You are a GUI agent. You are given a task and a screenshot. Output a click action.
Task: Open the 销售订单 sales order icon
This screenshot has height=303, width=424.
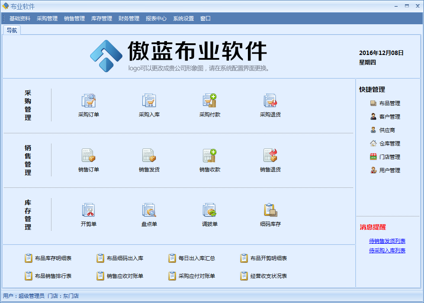pos(89,156)
